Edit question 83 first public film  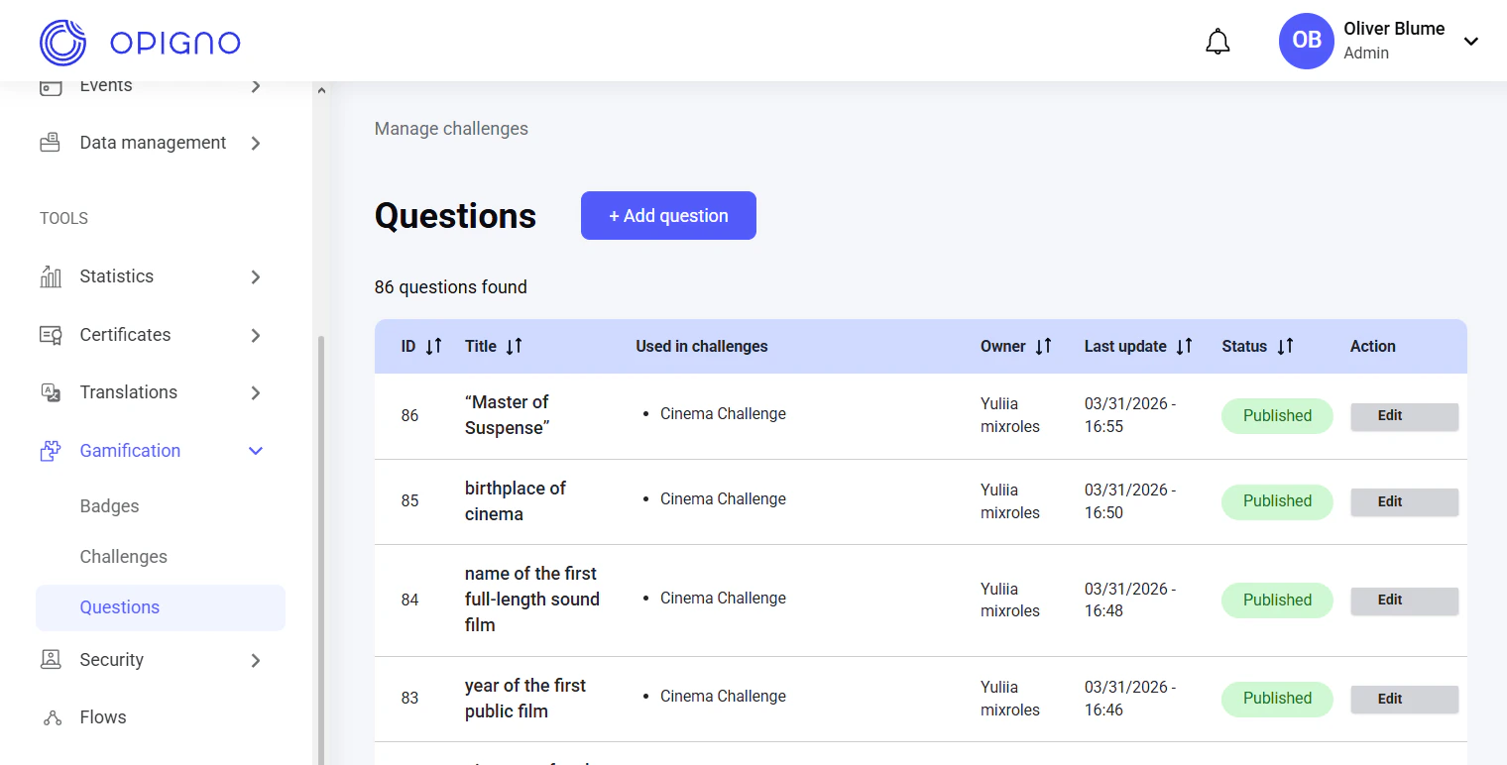[x=1404, y=699]
